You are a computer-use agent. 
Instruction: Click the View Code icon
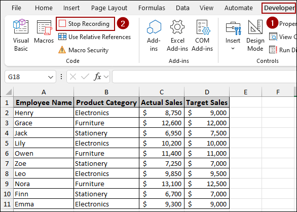click(x=273, y=37)
